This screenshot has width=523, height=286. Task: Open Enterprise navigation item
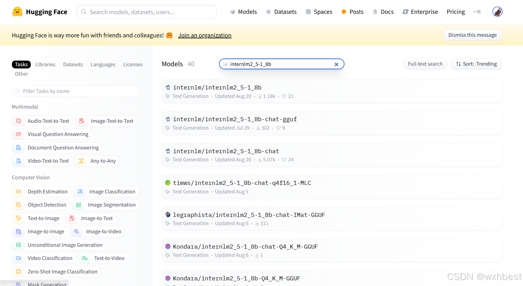tap(420, 12)
